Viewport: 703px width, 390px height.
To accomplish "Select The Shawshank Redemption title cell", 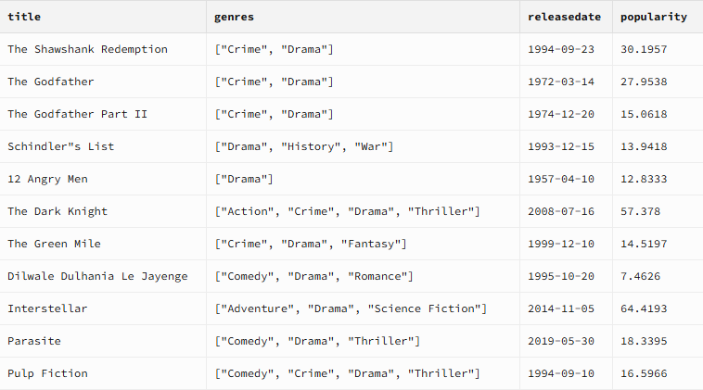I will click(103, 49).
